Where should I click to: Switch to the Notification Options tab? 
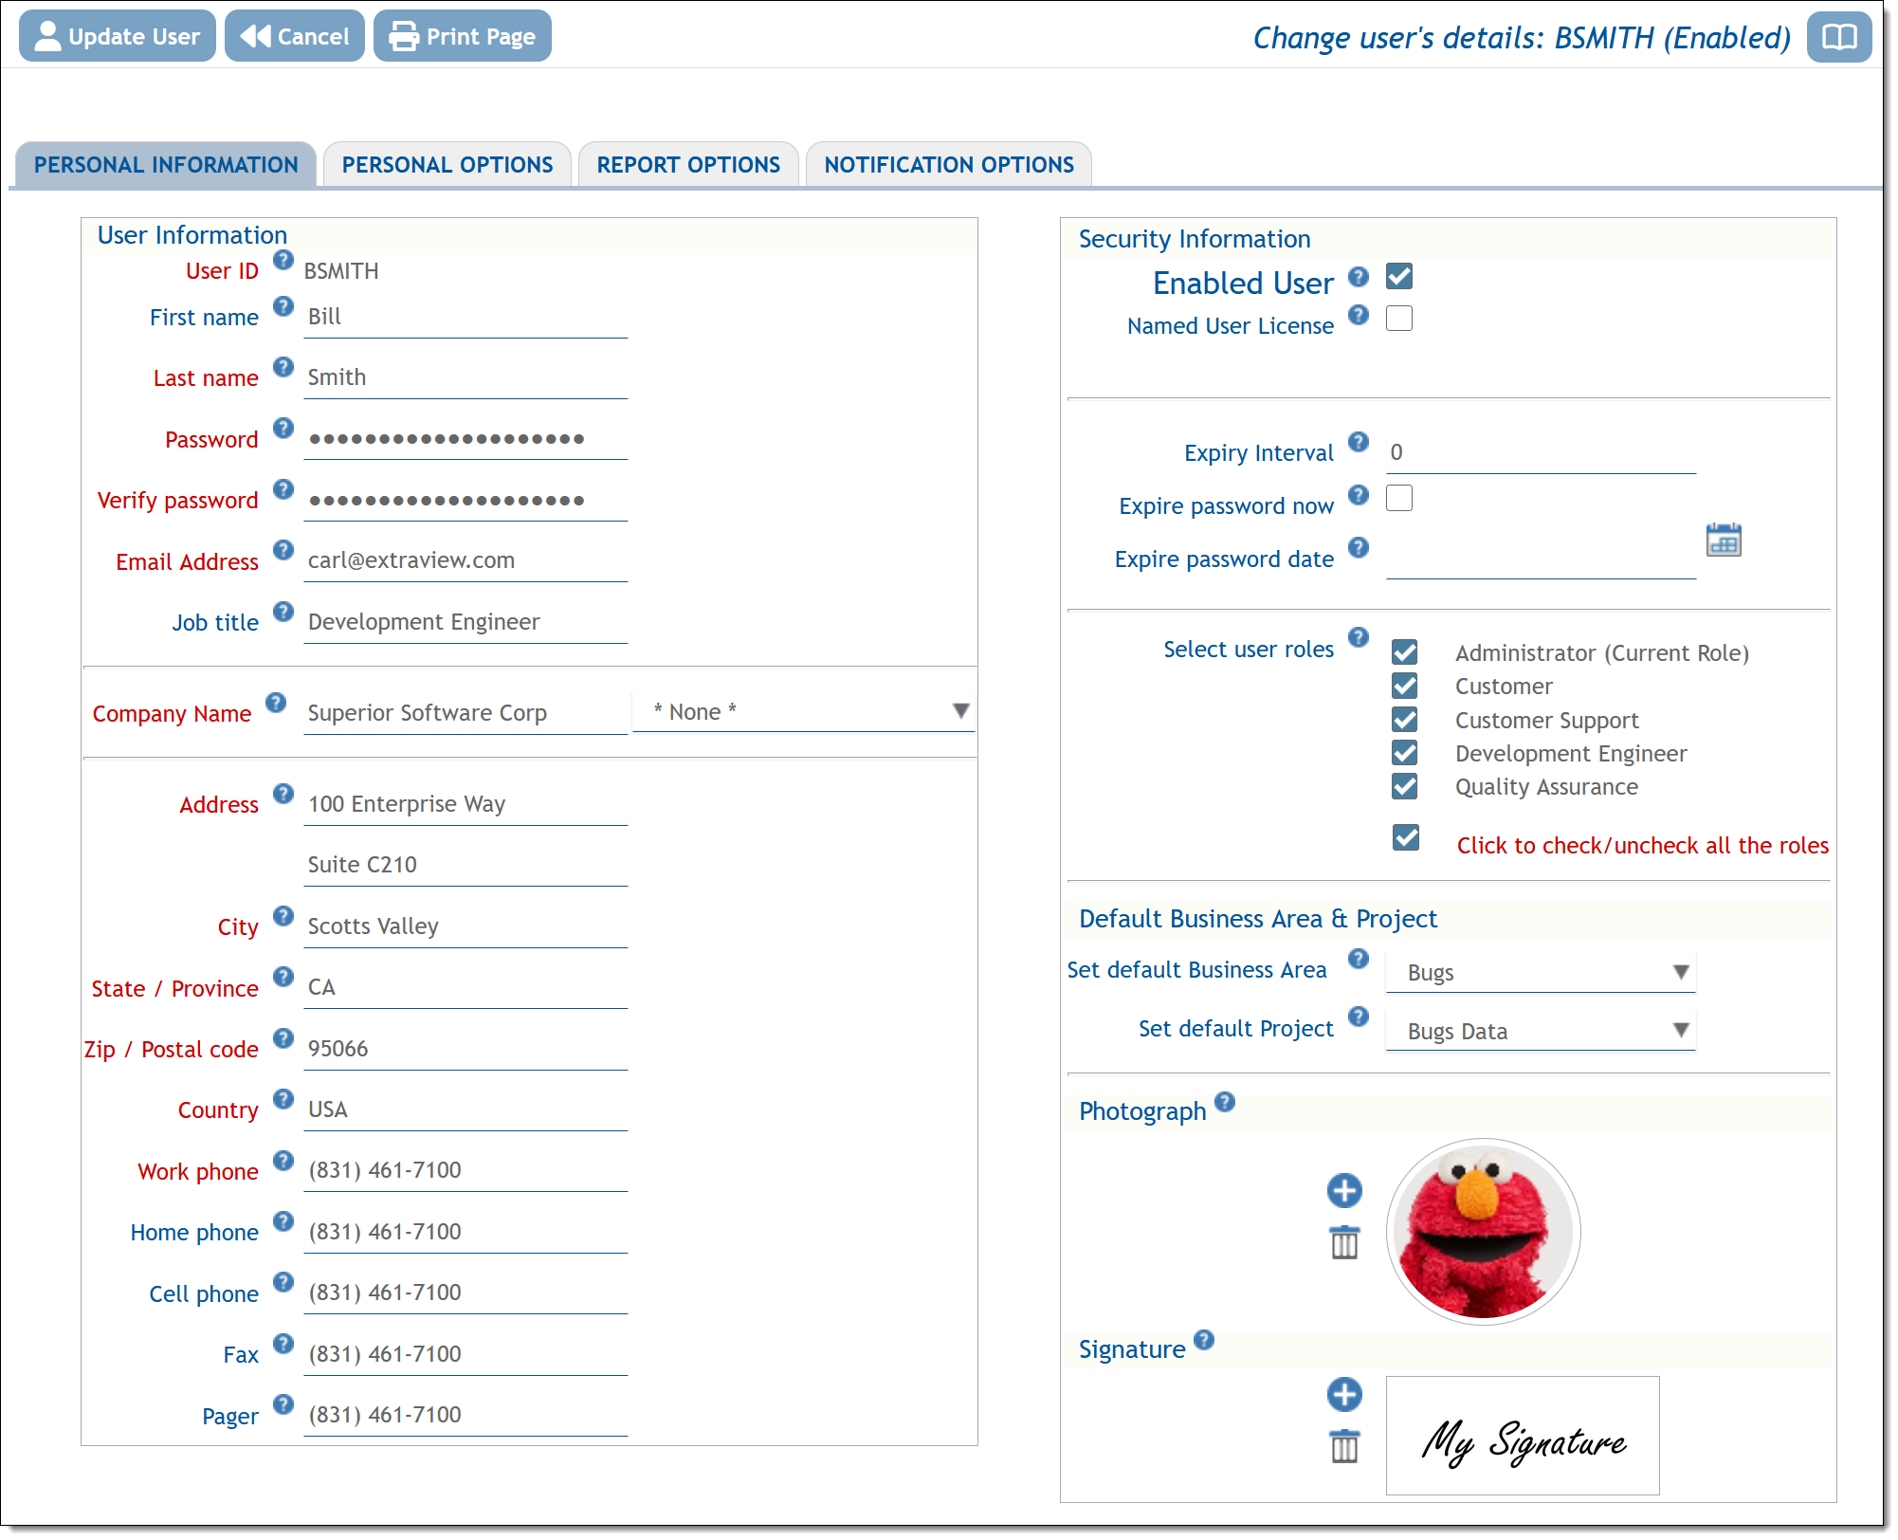click(949, 165)
